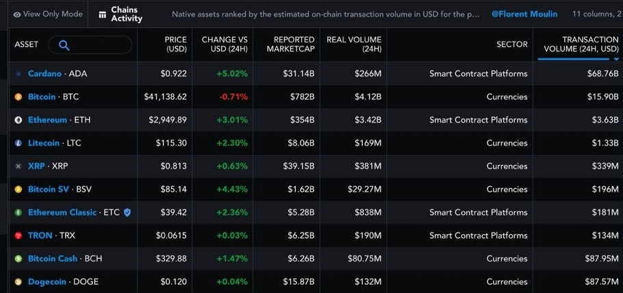Open the @Florent Moulin author link

coord(524,14)
